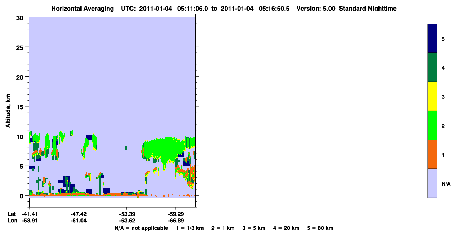Image resolution: width=465 pixels, height=238 pixels.
Task: Click latitude value -59.29
Action: tap(175, 214)
